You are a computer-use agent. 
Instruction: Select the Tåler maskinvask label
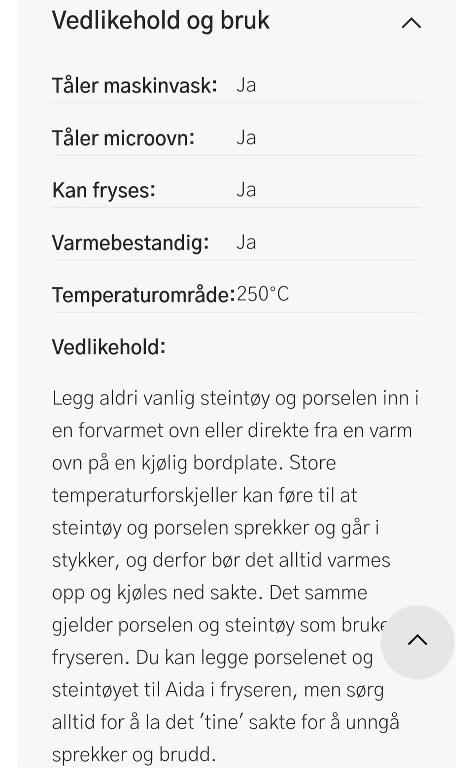pos(135,85)
